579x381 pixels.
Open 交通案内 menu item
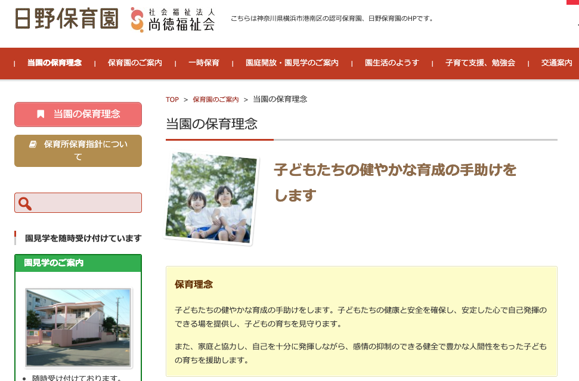coord(556,63)
